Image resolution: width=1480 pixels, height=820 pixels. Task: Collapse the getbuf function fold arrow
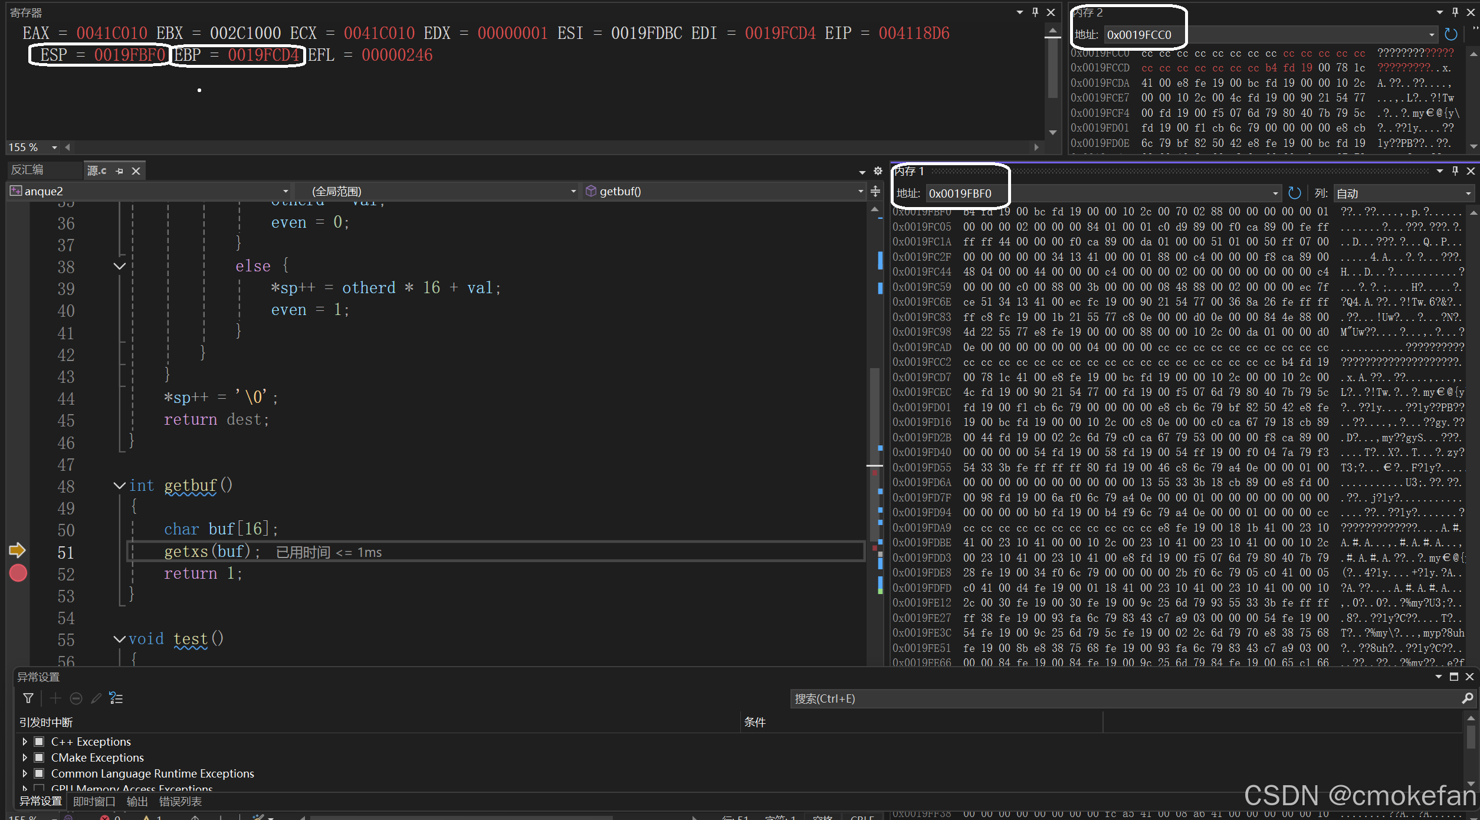[x=119, y=486]
